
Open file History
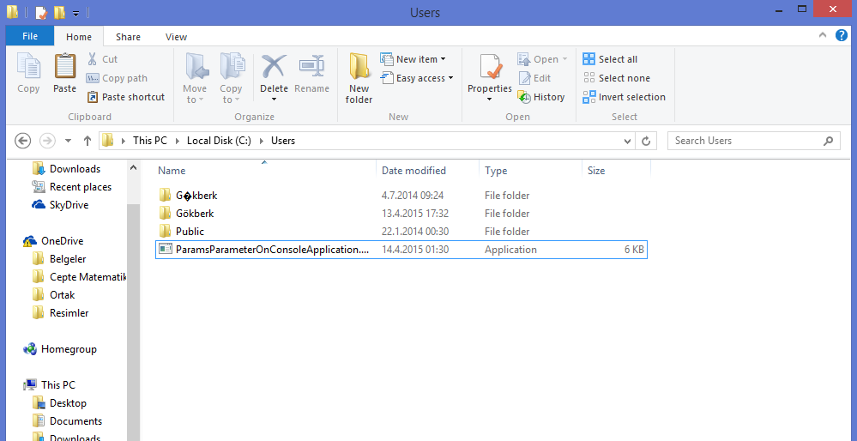[x=541, y=97]
